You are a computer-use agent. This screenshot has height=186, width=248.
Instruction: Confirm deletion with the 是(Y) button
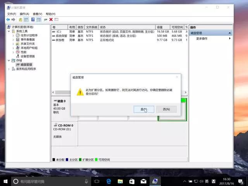[x=144, y=109]
